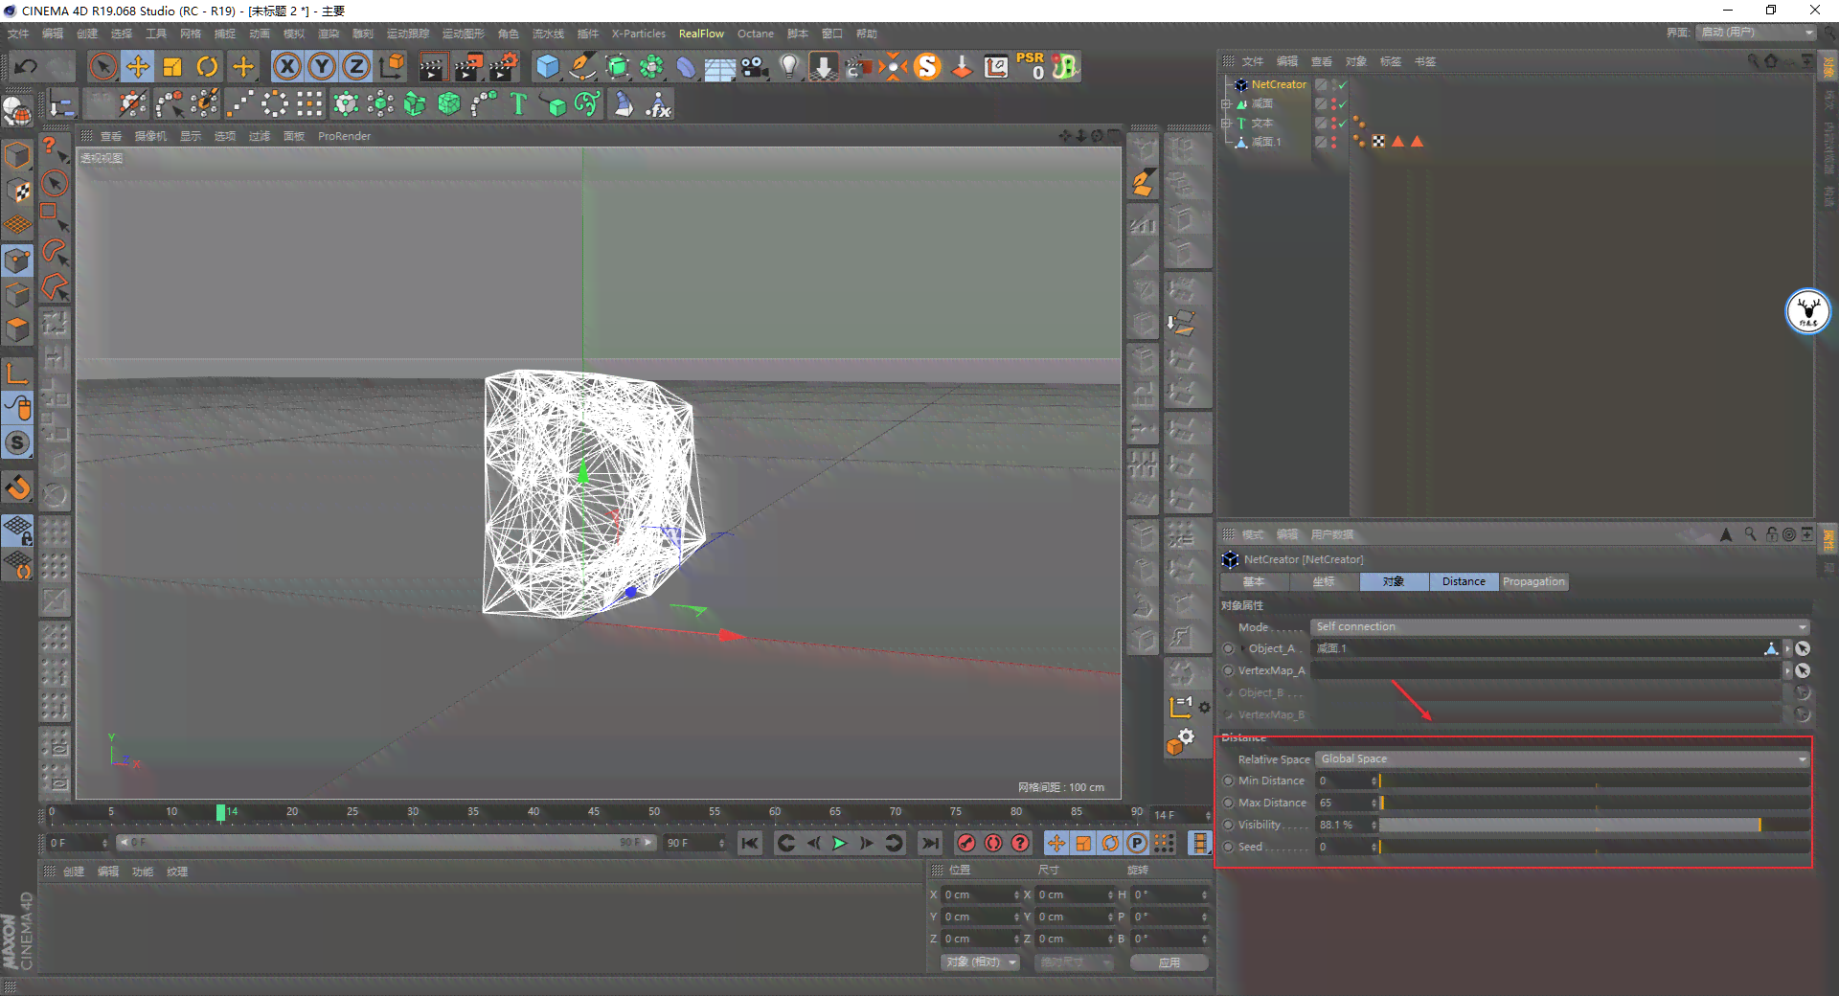Open the Mode Self connection dropdown
1839x996 pixels.
(x=1559, y=626)
